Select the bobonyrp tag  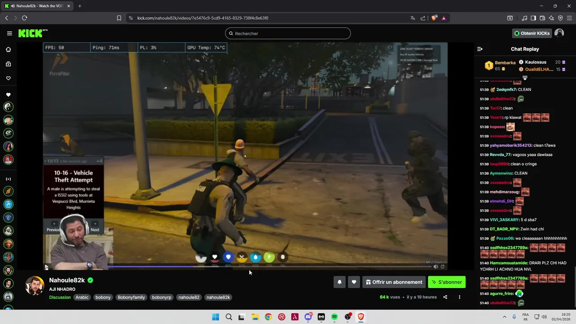tap(162, 297)
